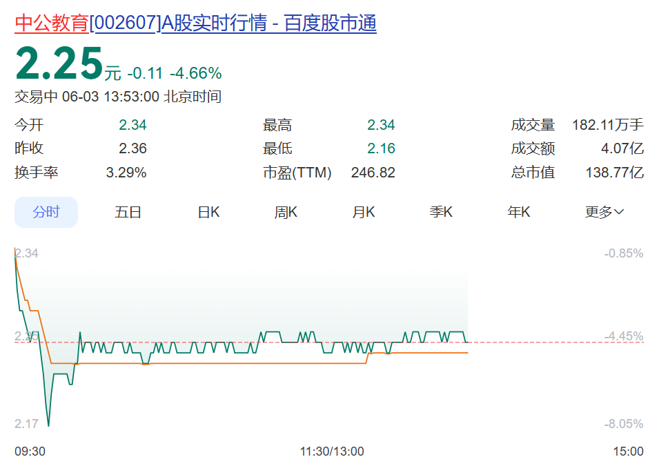The image size is (650, 466).
Task: Click the 成交量 value 182.11万手
Action: [x=608, y=125]
